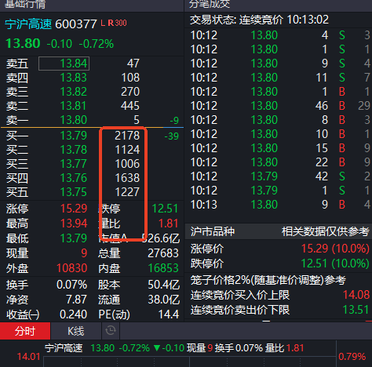Select 买四 price 13.76
This screenshot has height=367, width=372.
coord(74,178)
